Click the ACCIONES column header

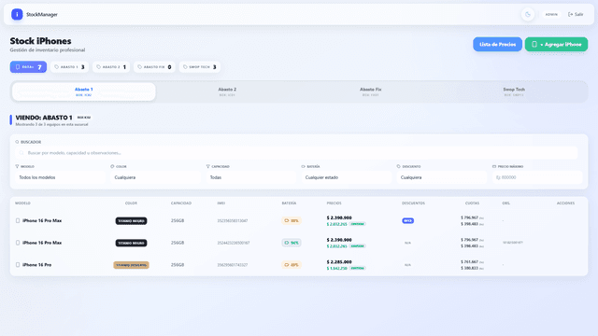pyautogui.click(x=565, y=203)
